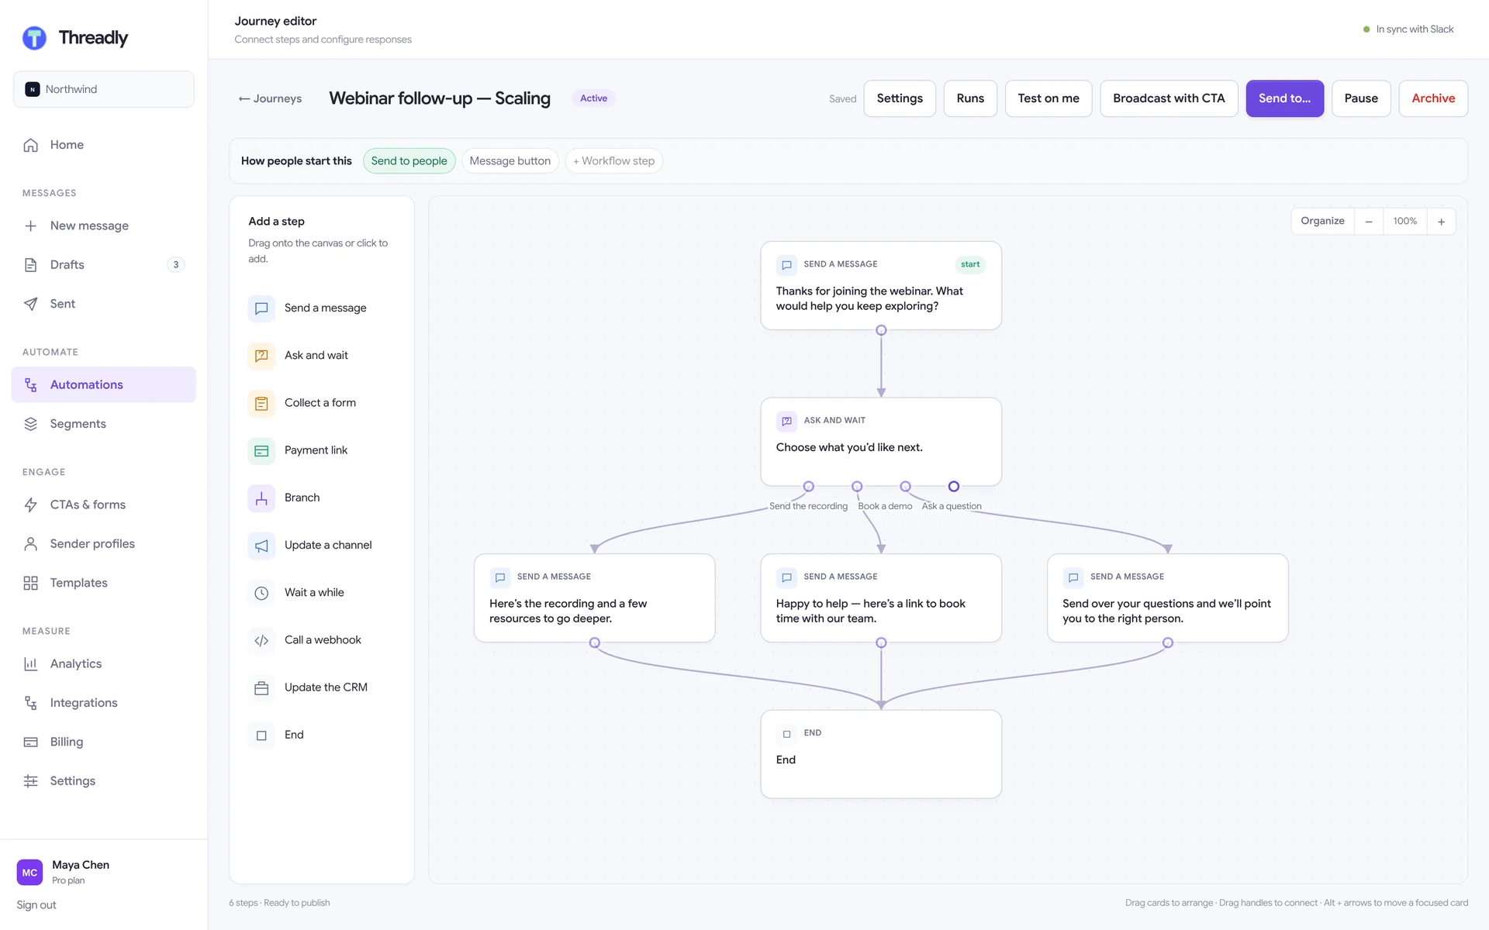Image resolution: width=1489 pixels, height=930 pixels.
Task: Click the Runs button
Action: [x=970, y=98]
